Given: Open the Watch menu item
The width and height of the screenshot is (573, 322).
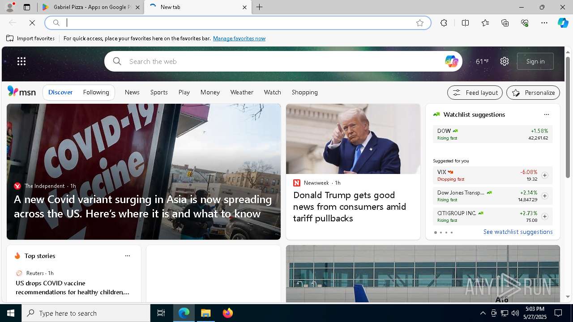Looking at the screenshot, I should [273, 92].
